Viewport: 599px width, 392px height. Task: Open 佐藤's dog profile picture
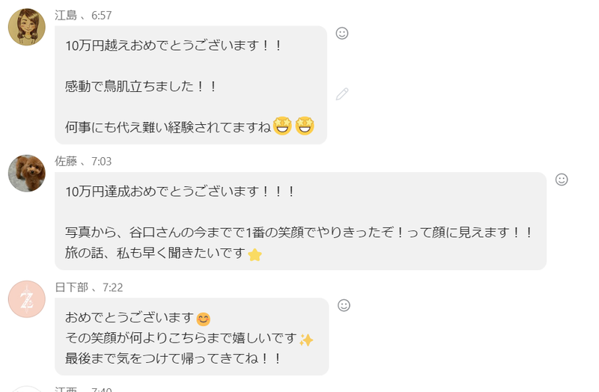point(27,174)
